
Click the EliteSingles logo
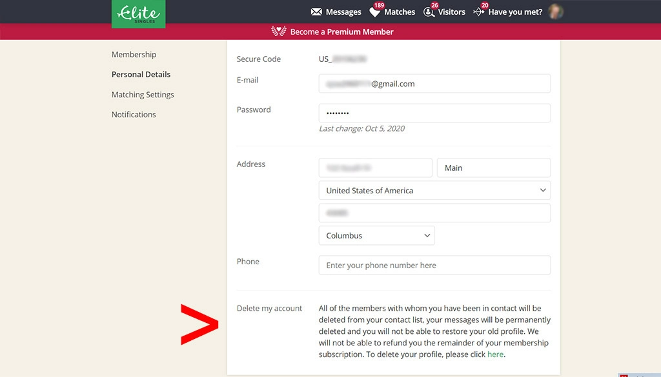(138, 14)
